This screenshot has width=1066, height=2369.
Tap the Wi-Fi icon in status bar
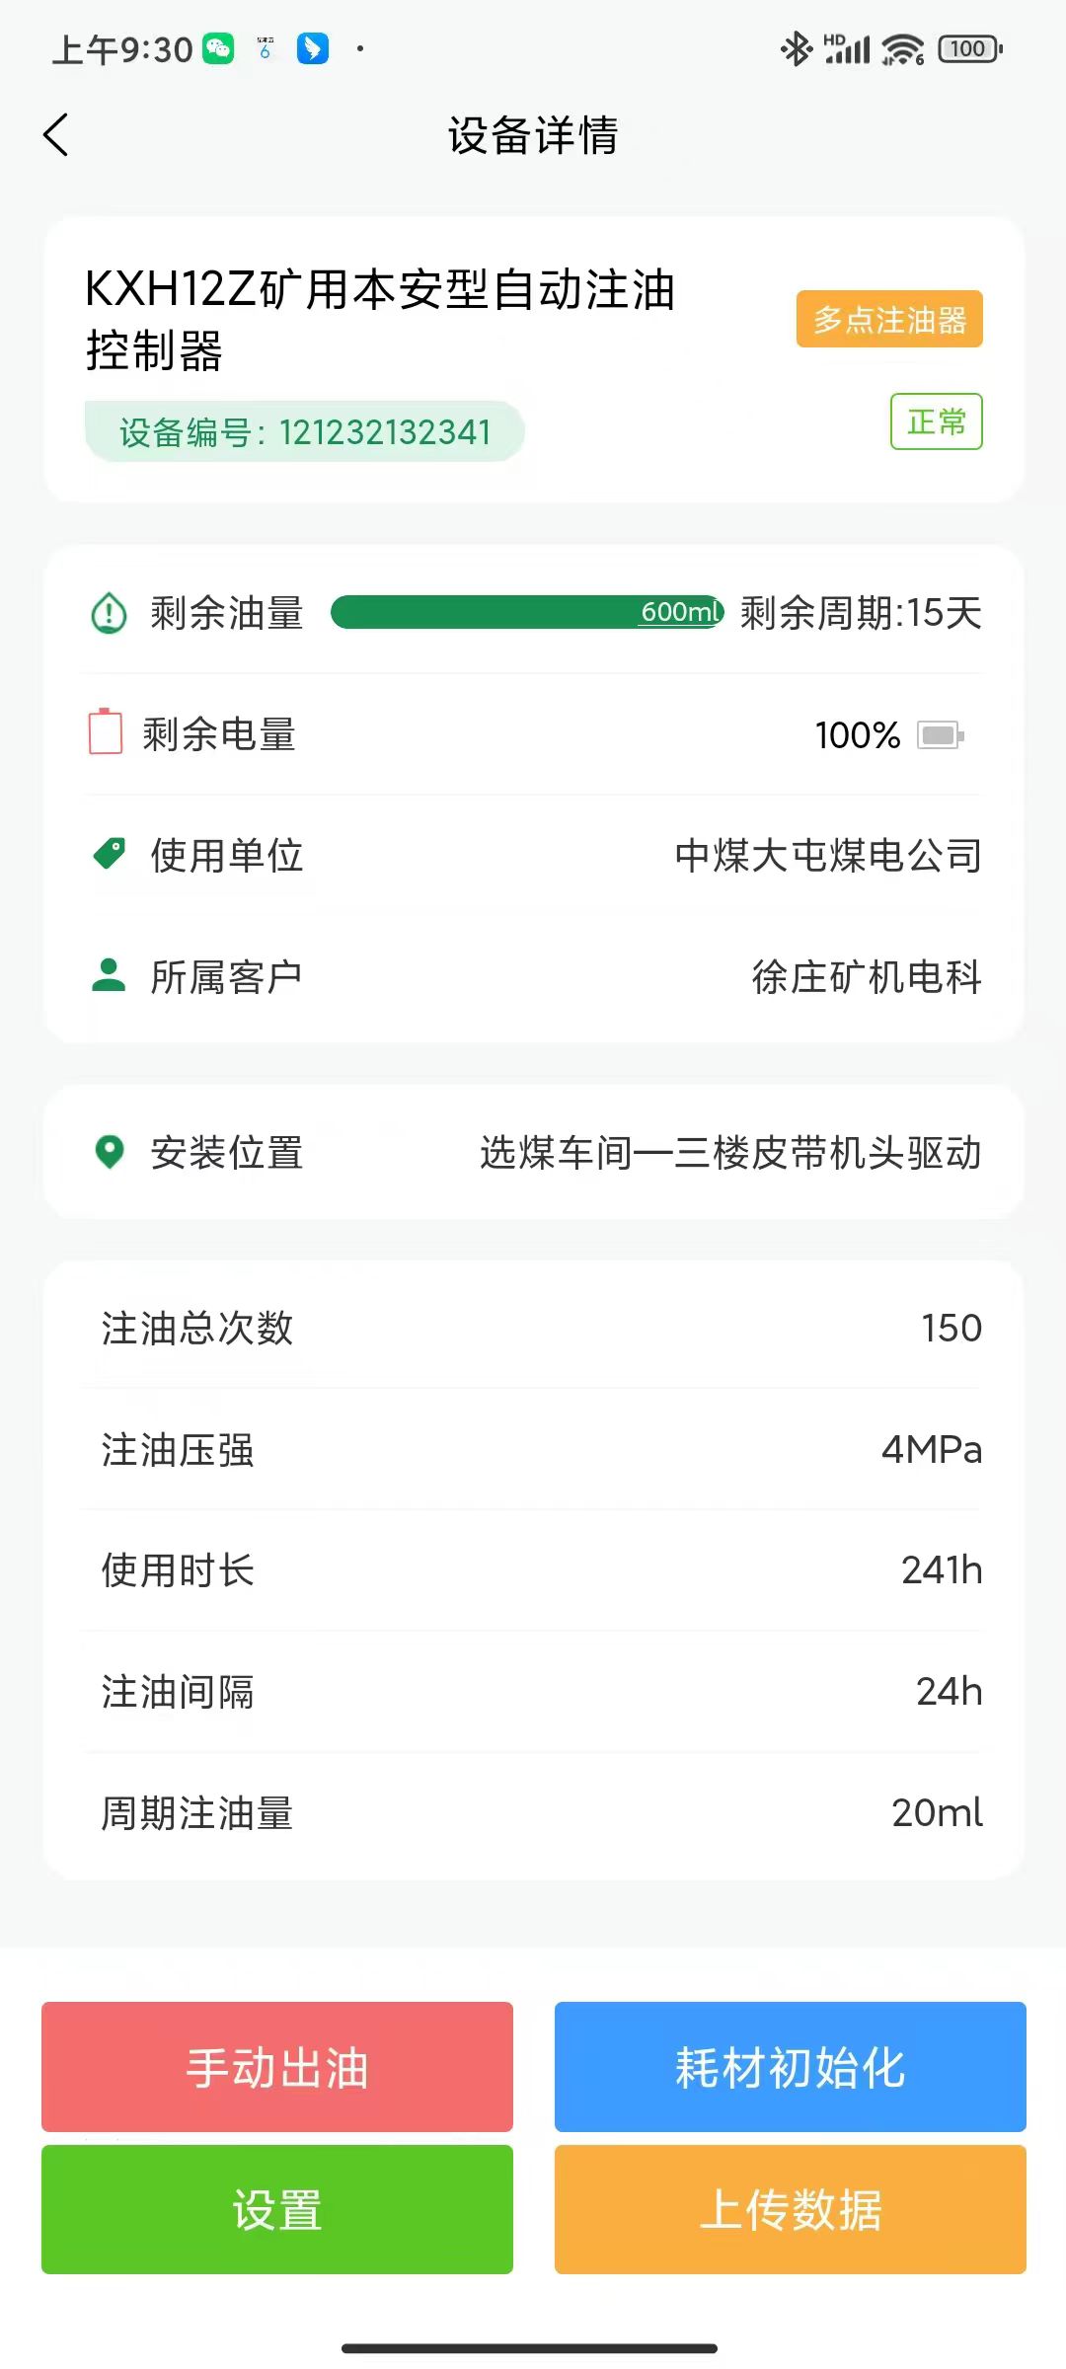click(902, 48)
